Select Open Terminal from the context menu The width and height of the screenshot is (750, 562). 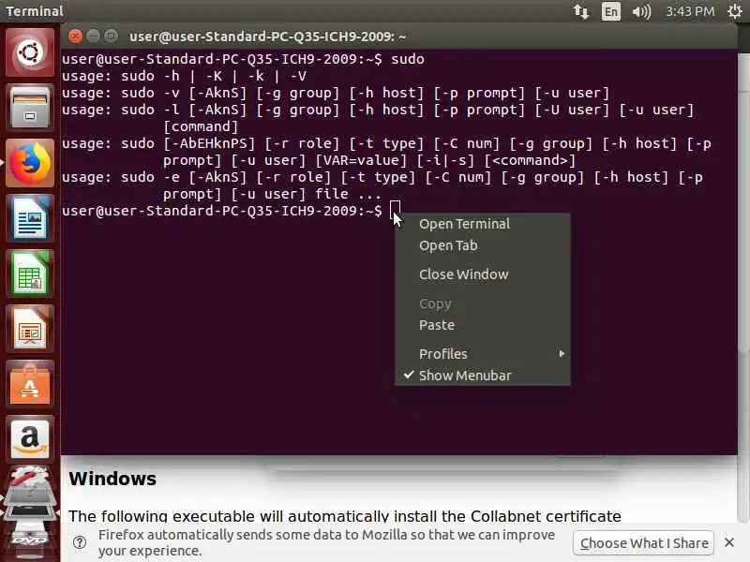(482, 224)
